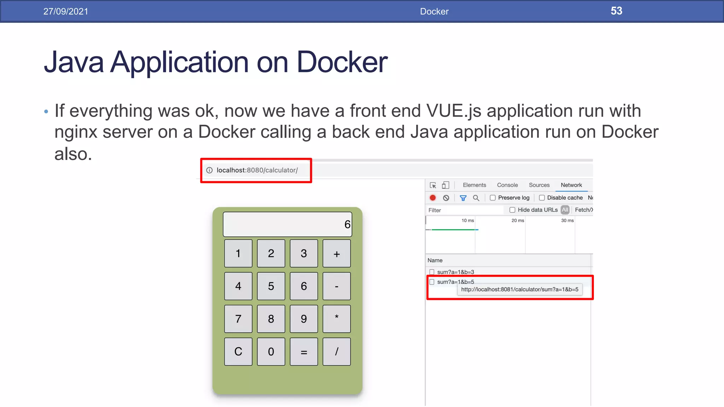This screenshot has height=407, width=724.
Task: Open the Console tab
Action: click(x=507, y=185)
